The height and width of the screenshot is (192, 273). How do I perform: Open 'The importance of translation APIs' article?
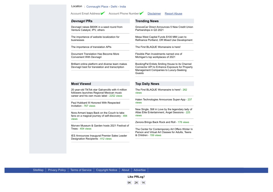click(91, 47)
